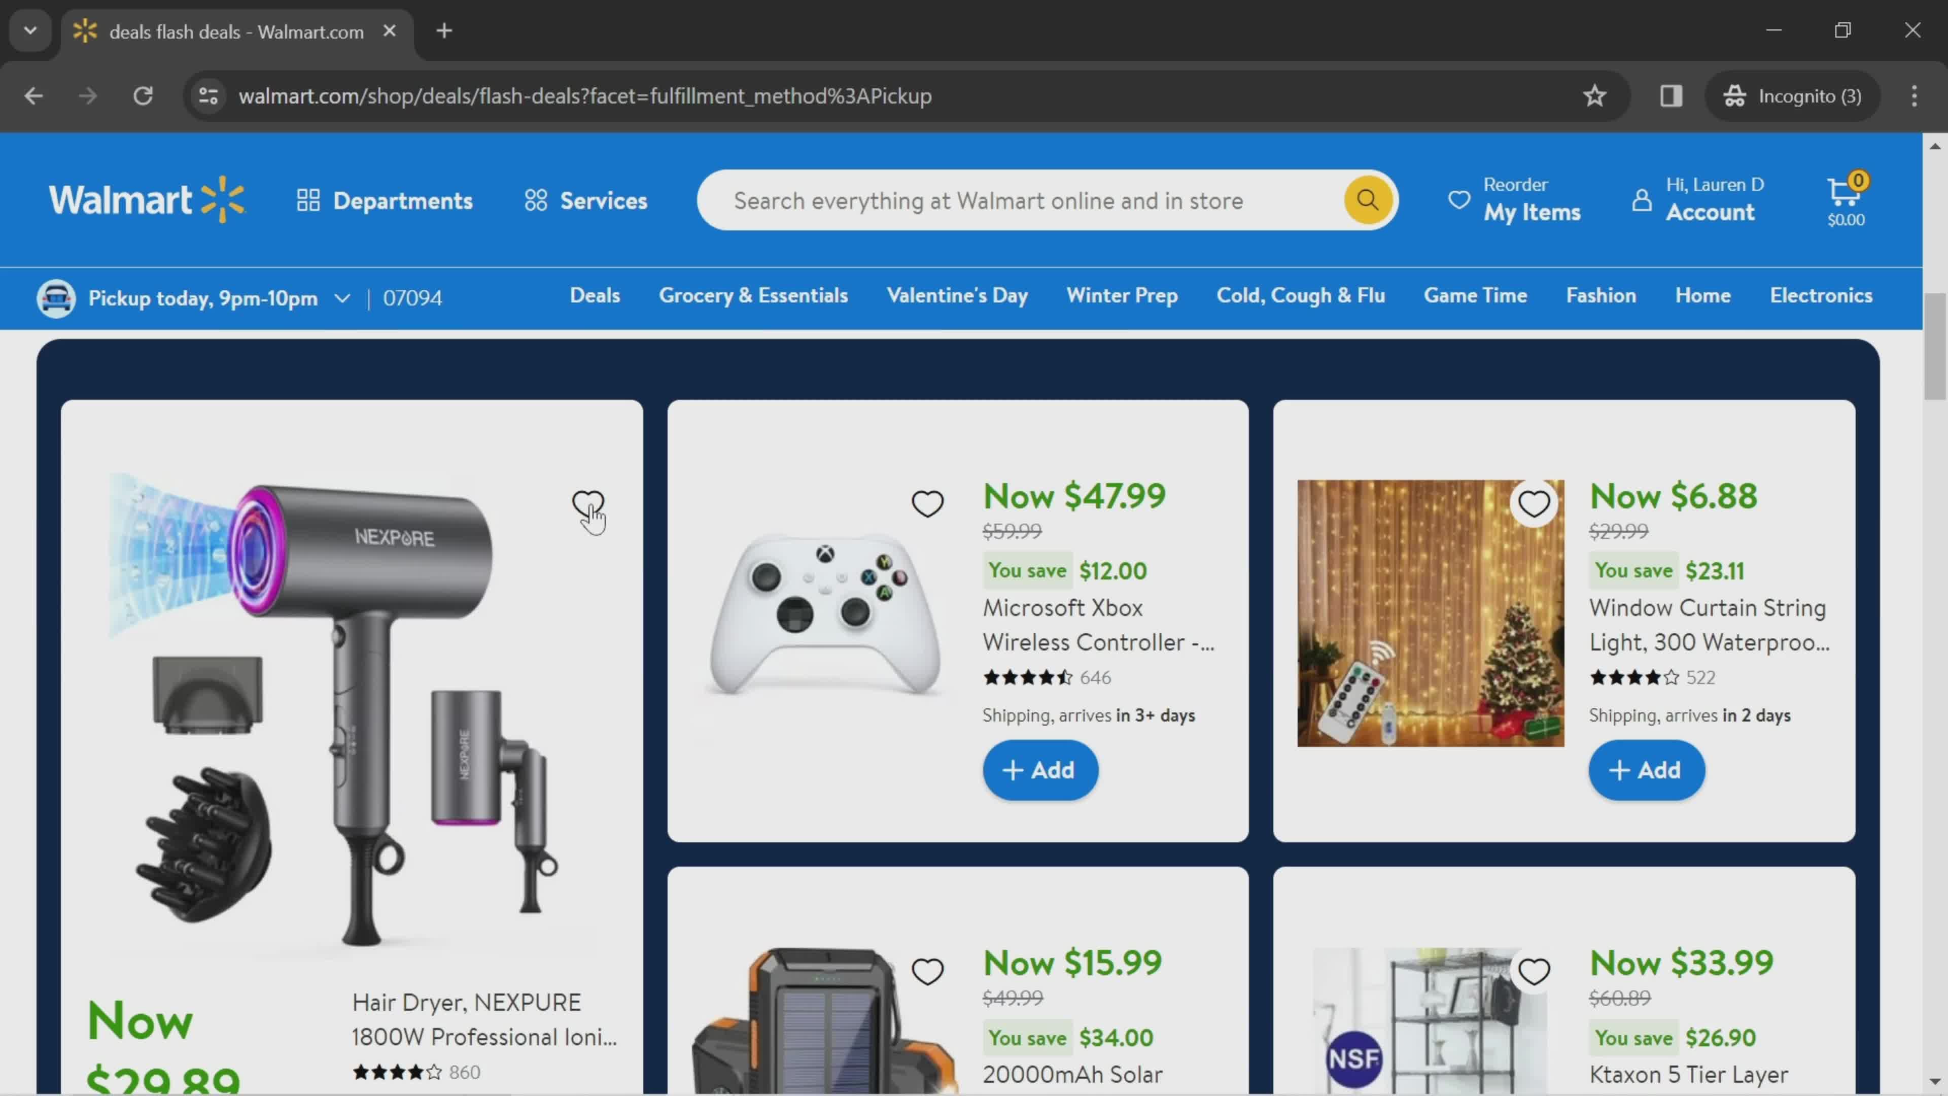Open Grocery & Essentials nav item
Screen dimensions: 1948x1096
point(753,296)
